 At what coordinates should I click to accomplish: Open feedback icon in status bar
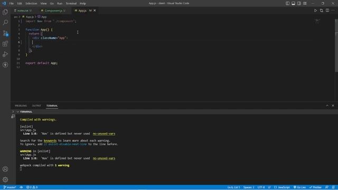pyautogui.click(x=327, y=187)
